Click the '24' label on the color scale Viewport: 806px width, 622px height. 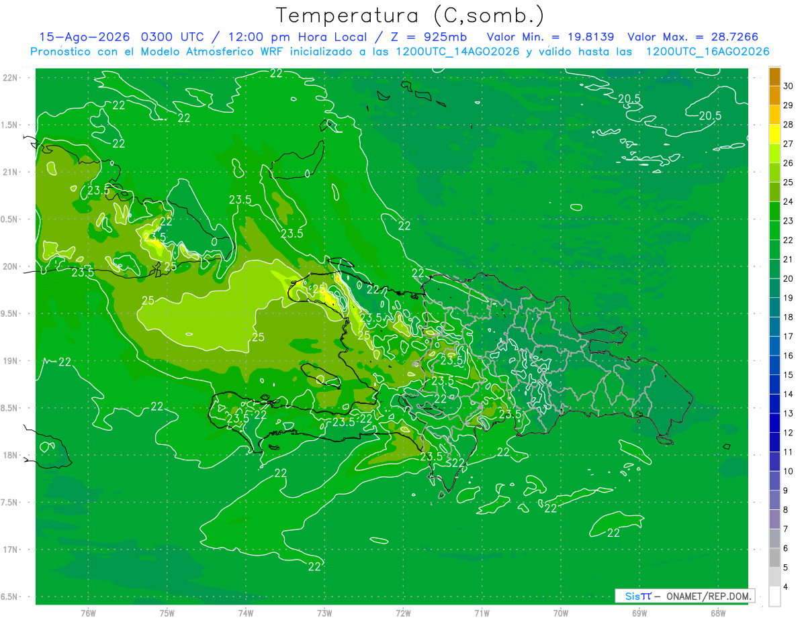click(789, 201)
